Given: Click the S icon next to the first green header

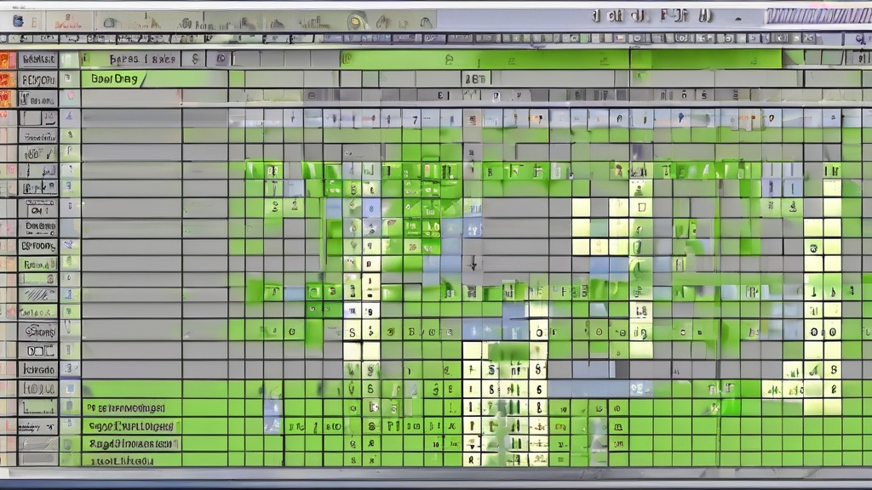Looking at the screenshot, I should click(195, 59).
